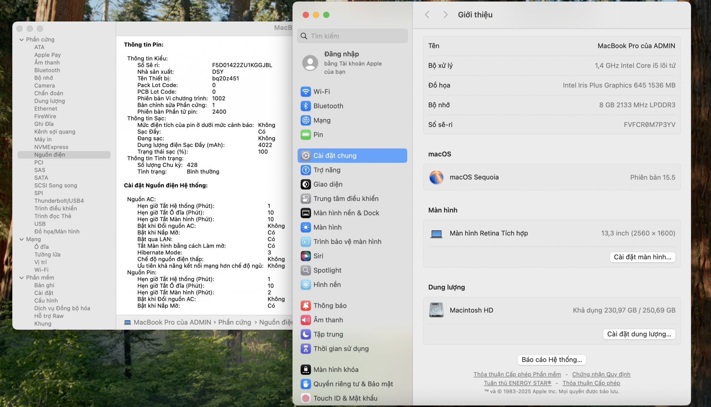Select Apple Pay in hardware list
This screenshot has height=407, width=711.
tap(48, 55)
